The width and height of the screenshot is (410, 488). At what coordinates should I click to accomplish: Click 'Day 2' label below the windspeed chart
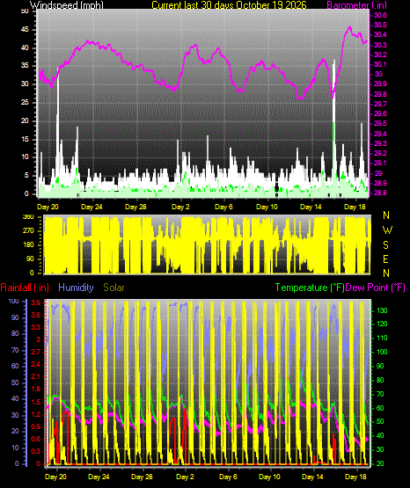[x=180, y=207]
